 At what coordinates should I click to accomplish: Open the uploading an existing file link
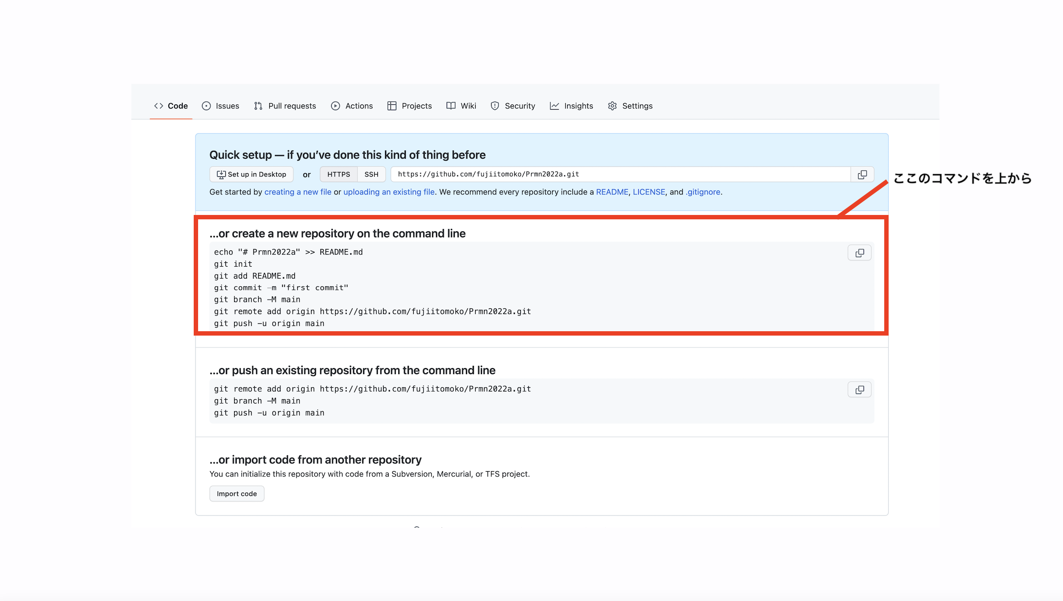[x=389, y=192]
